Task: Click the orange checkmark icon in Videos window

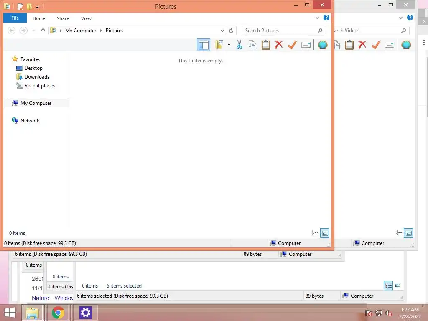Action: coord(376,45)
